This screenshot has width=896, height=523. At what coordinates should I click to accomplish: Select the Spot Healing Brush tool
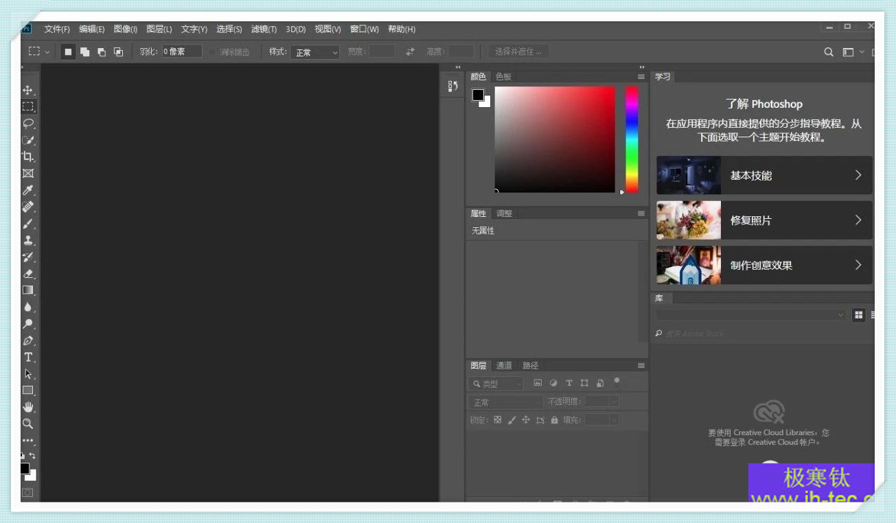28,207
